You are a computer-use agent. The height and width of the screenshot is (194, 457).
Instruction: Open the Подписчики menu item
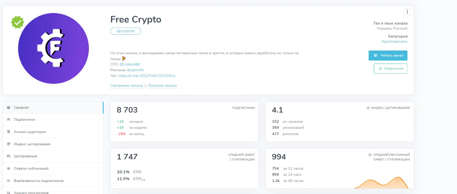click(53, 120)
